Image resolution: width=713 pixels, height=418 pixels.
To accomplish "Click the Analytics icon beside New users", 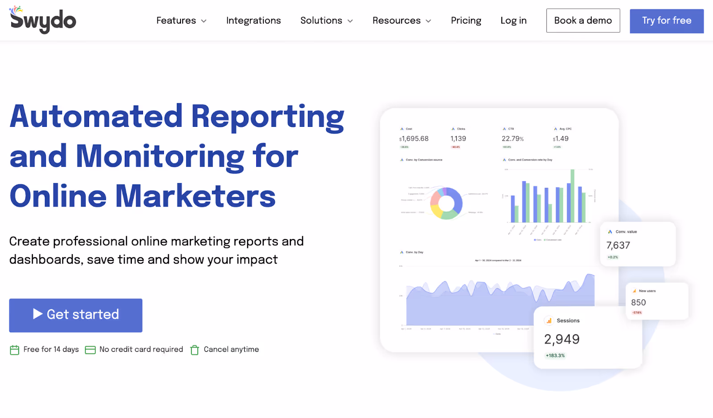I will coord(634,291).
